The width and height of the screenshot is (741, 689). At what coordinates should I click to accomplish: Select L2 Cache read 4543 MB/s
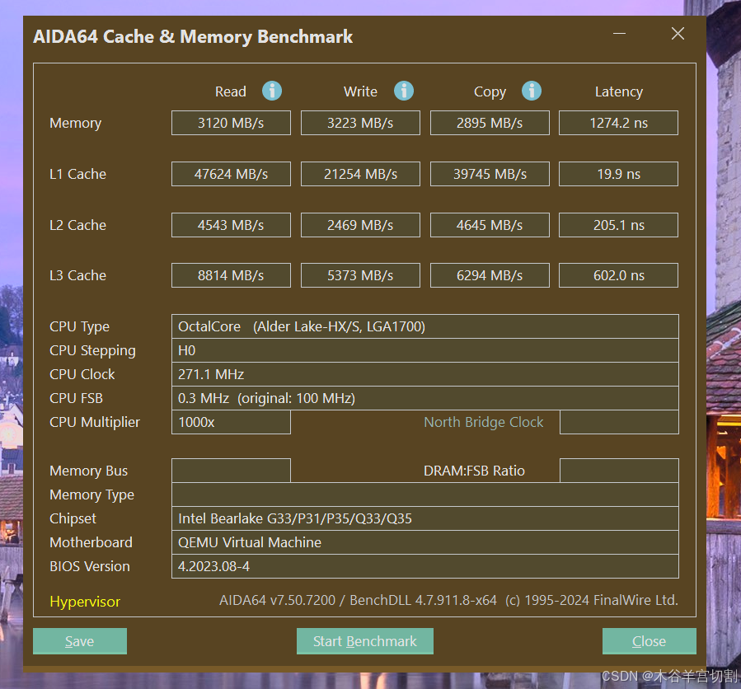pos(231,225)
